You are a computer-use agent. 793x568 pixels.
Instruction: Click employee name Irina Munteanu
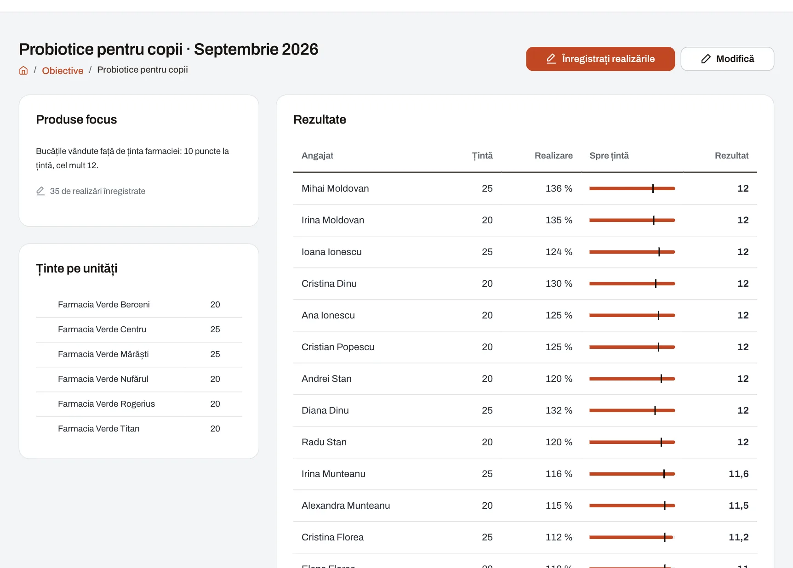pyautogui.click(x=333, y=474)
